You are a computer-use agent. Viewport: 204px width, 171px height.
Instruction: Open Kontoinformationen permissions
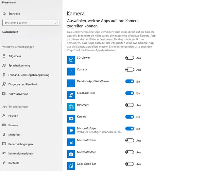21,153
